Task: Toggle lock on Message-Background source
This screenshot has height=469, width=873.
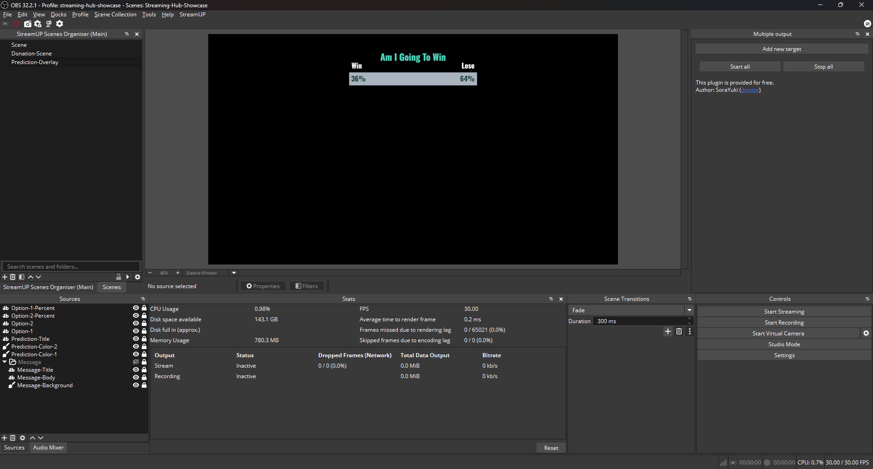Action: pos(144,385)
